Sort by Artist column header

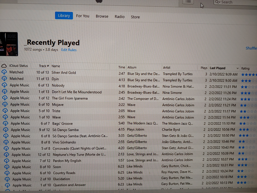tap(167, 68)
